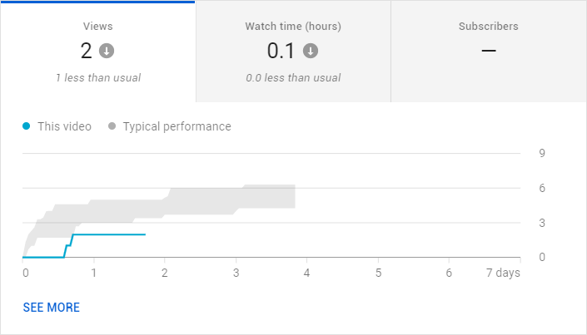587x335 pixels.
Task: Click the down-arrow icon beside Views count
Action: 107,51
